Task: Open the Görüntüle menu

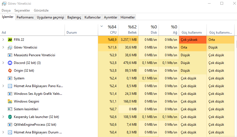Action: [x=41, y=10]
